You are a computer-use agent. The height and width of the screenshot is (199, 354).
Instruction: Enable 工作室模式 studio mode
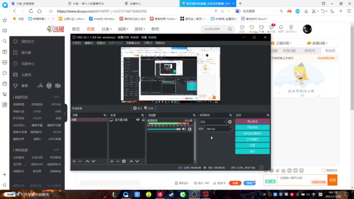click(x=252, y=139)
